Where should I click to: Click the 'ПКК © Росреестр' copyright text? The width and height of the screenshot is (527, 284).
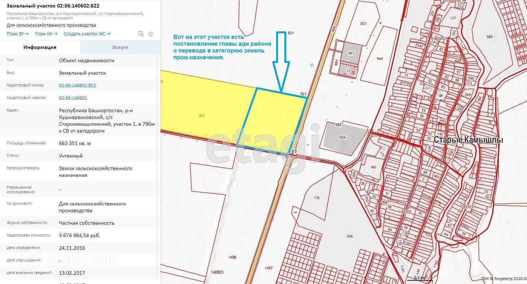(504, 279)
